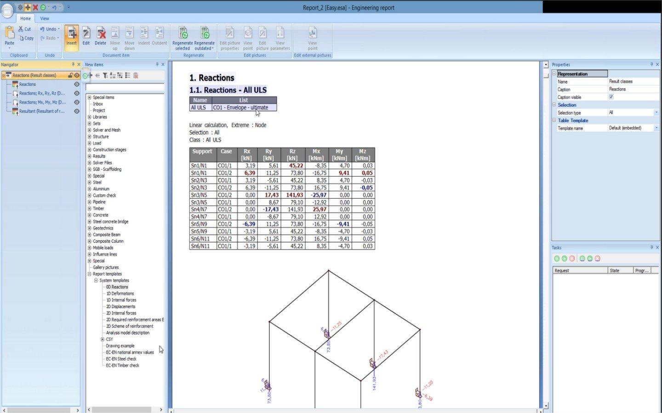Click the Copy icon in the Clipboard group

click(x=28, y=38)
